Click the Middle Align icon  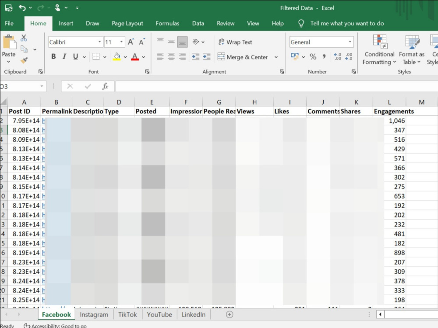[x=171, y=42]
